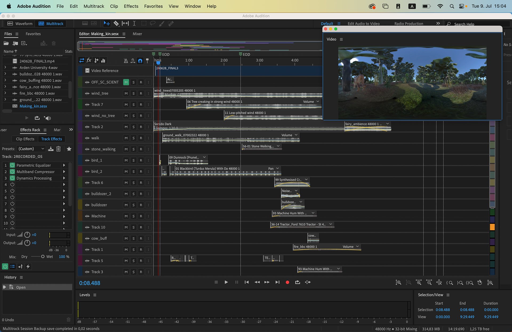Image resolution: width=512 pixels, height=332 pixels.
Task: Click the Play transport button
Action: (226, 282)
